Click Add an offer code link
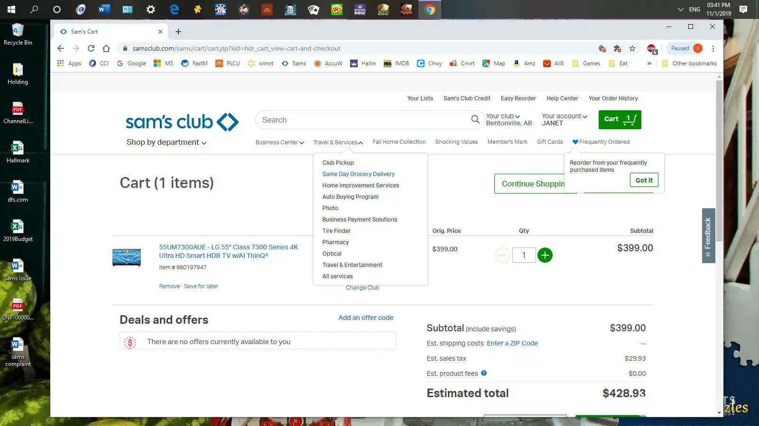Viewport: 759px width, 426px height. [x=366, y=318]
